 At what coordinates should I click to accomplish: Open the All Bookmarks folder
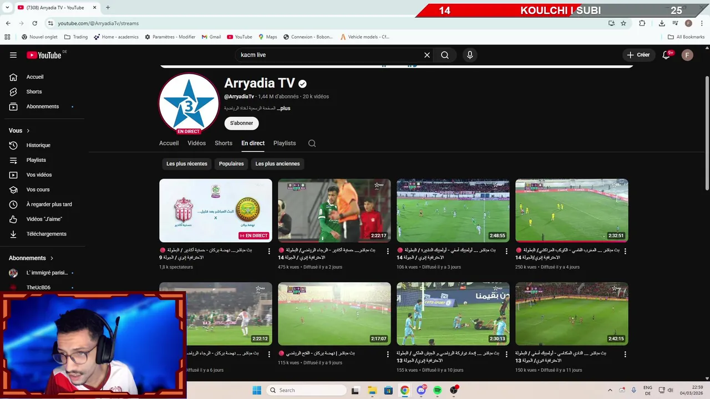(686, 37)
